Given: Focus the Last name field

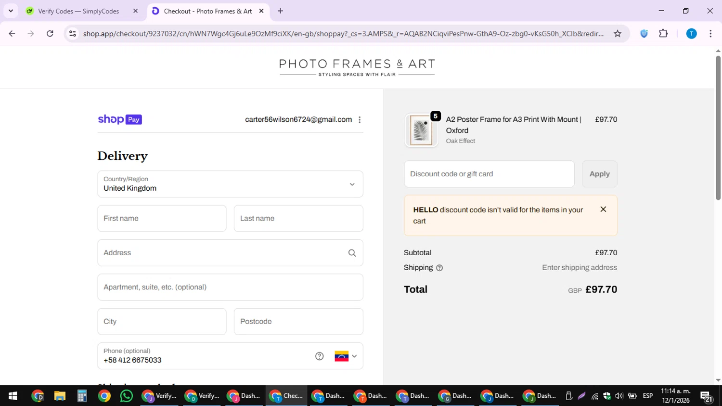Looking at the screenshot, I should click(298, 218).
